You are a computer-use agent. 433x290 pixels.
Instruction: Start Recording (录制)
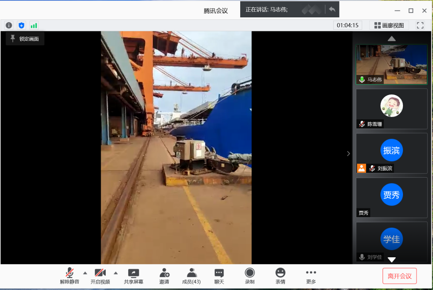[250, 276]
